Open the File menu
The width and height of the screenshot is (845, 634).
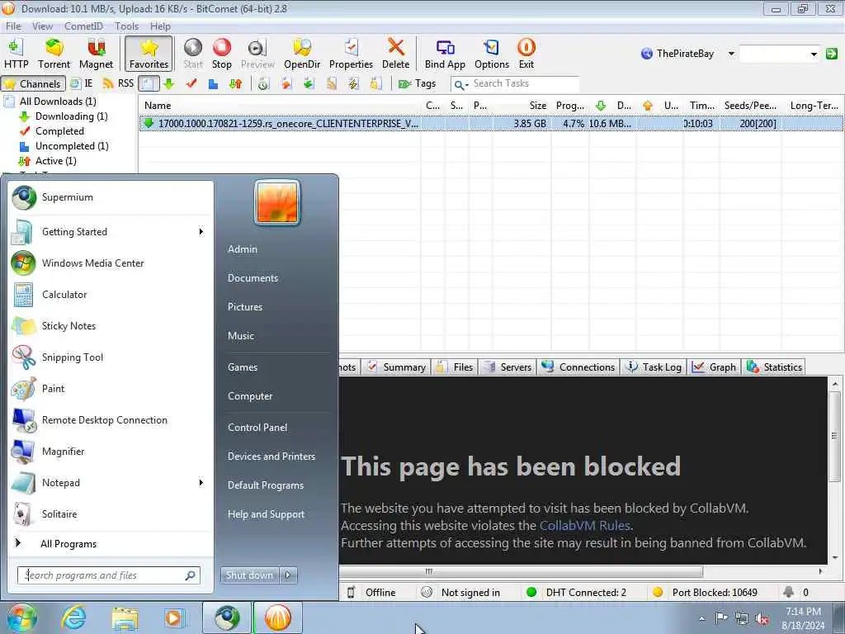tap(13, 26)
